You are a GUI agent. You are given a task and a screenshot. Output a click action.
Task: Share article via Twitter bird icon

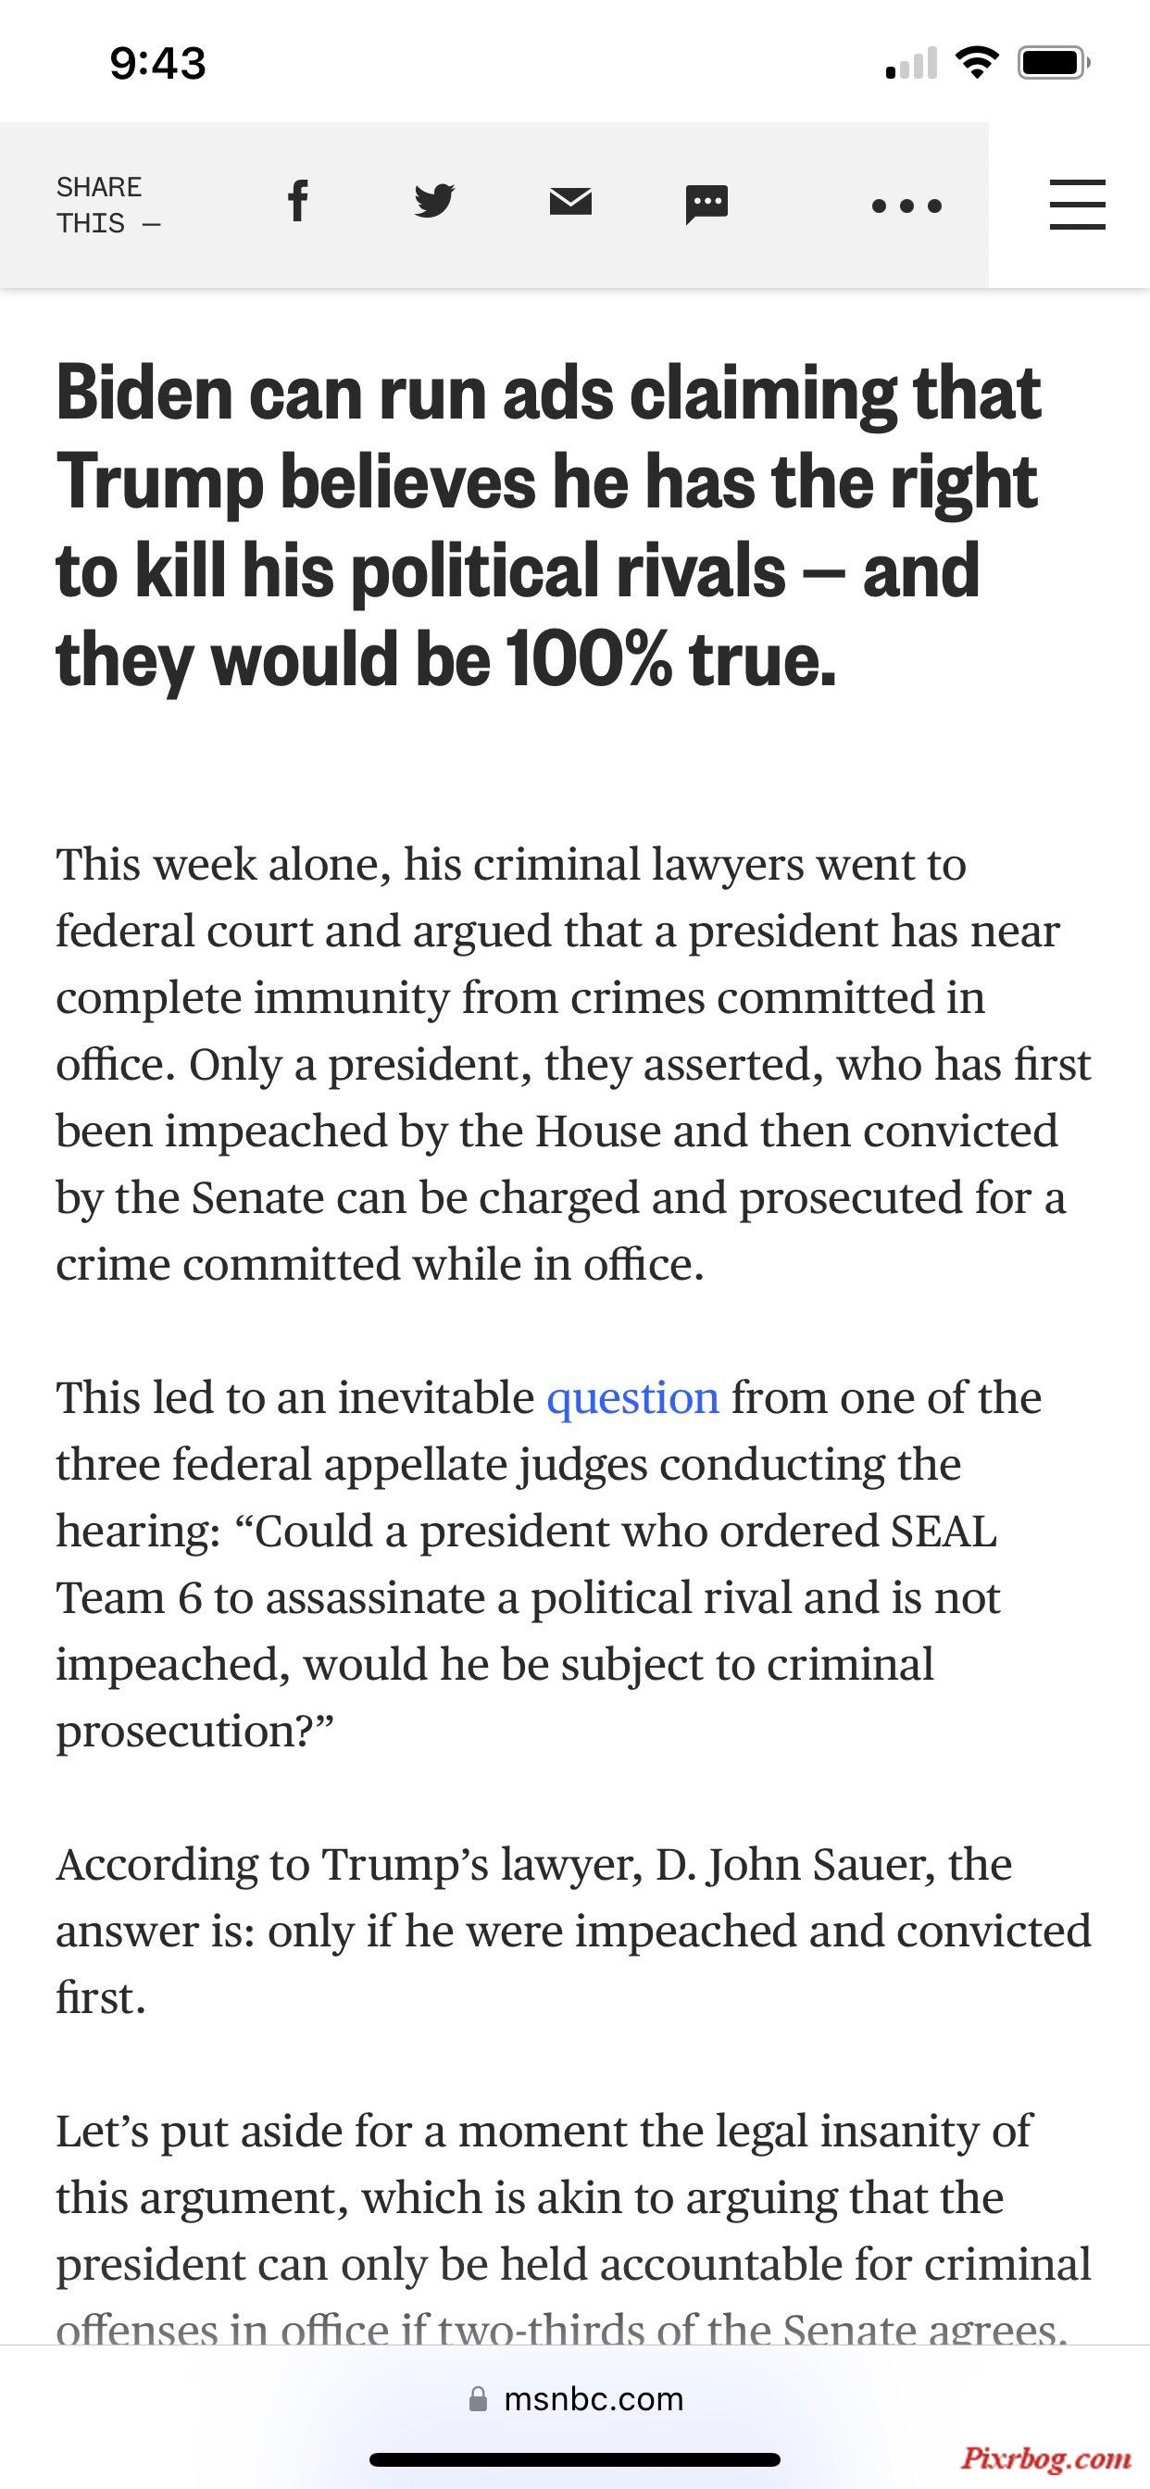tap(435, 201)
